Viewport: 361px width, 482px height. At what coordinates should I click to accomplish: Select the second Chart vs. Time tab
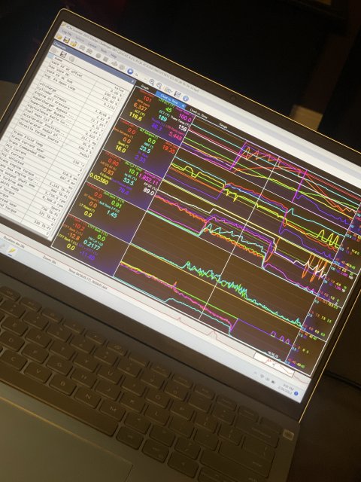[199, 114]
